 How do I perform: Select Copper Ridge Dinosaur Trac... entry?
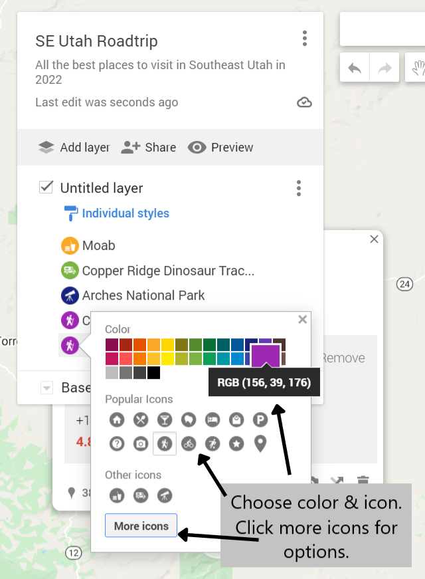tap(168, 271)
